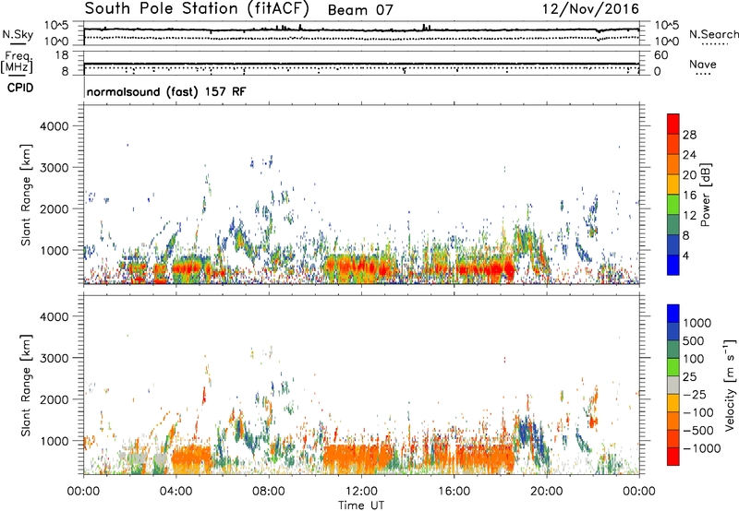Click the "4000" tick on power panel axis
739x511 pixels.
pyautogui.click(x=54, y=126)
